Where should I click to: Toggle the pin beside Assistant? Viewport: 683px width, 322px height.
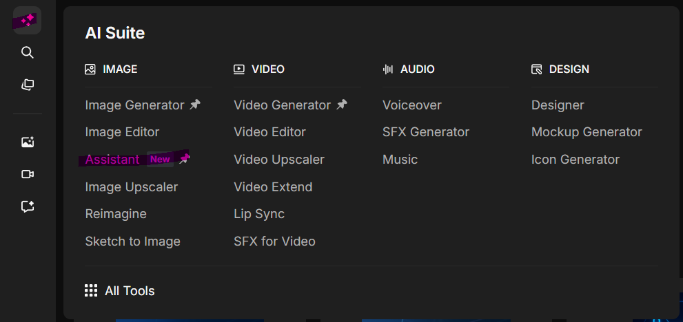[x=184, y=159]
